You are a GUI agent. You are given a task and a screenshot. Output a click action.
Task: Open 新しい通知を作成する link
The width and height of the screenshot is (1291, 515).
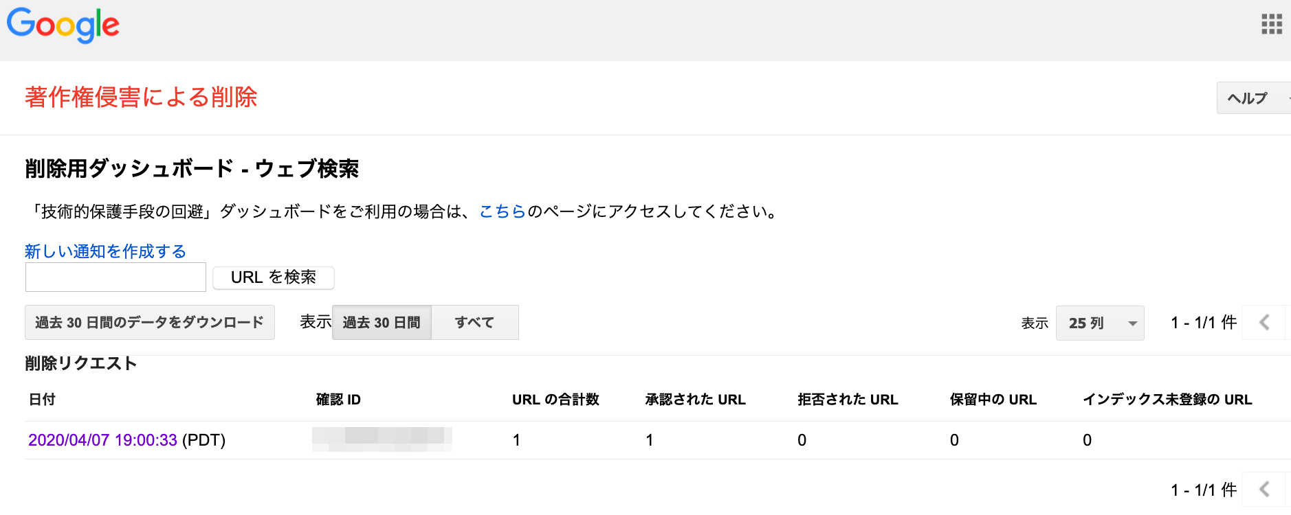pyautogui.click(x=105, y=251)
